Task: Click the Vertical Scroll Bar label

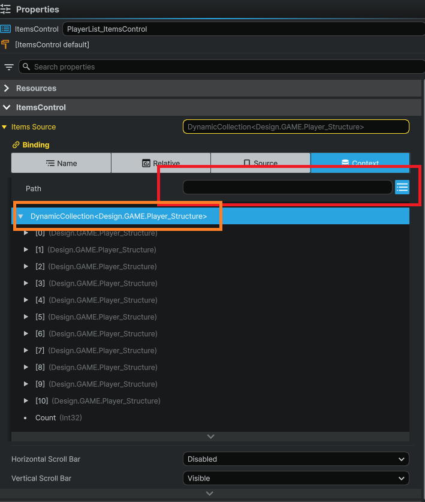Action: pyautogui.click(x=41, y=478)
